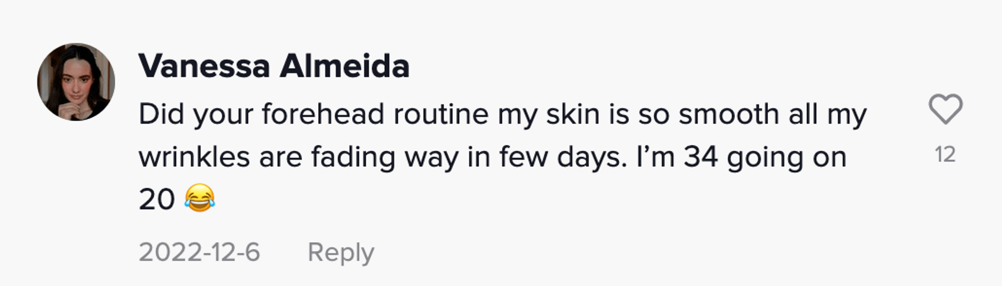The width and height of the screenshot is (1002, 286).
Task: Like Vanessa Almeida's comment with the heart
Action: [945, 109]
